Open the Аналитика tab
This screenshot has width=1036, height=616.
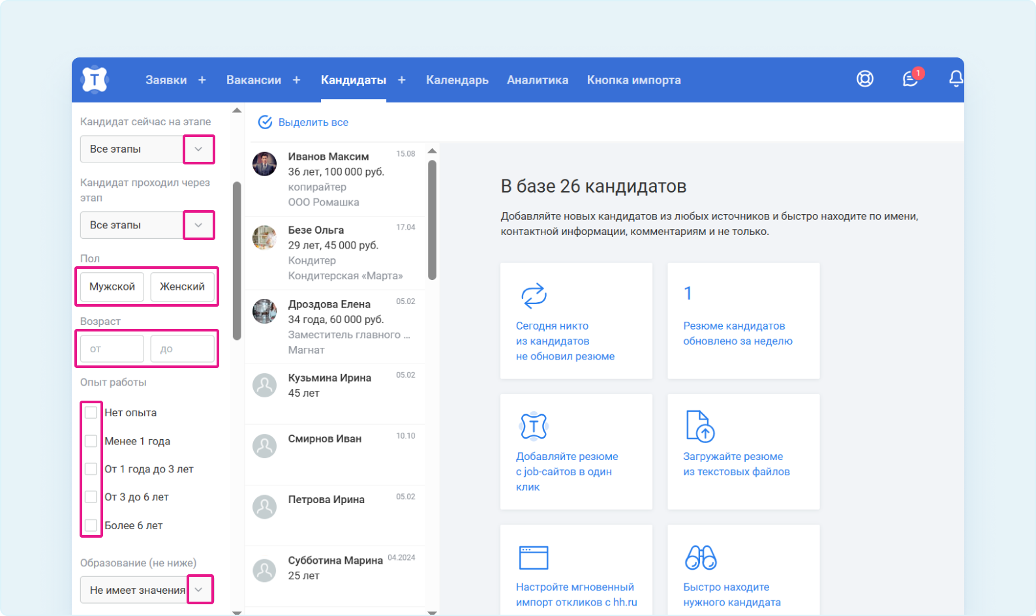(537, 80)
